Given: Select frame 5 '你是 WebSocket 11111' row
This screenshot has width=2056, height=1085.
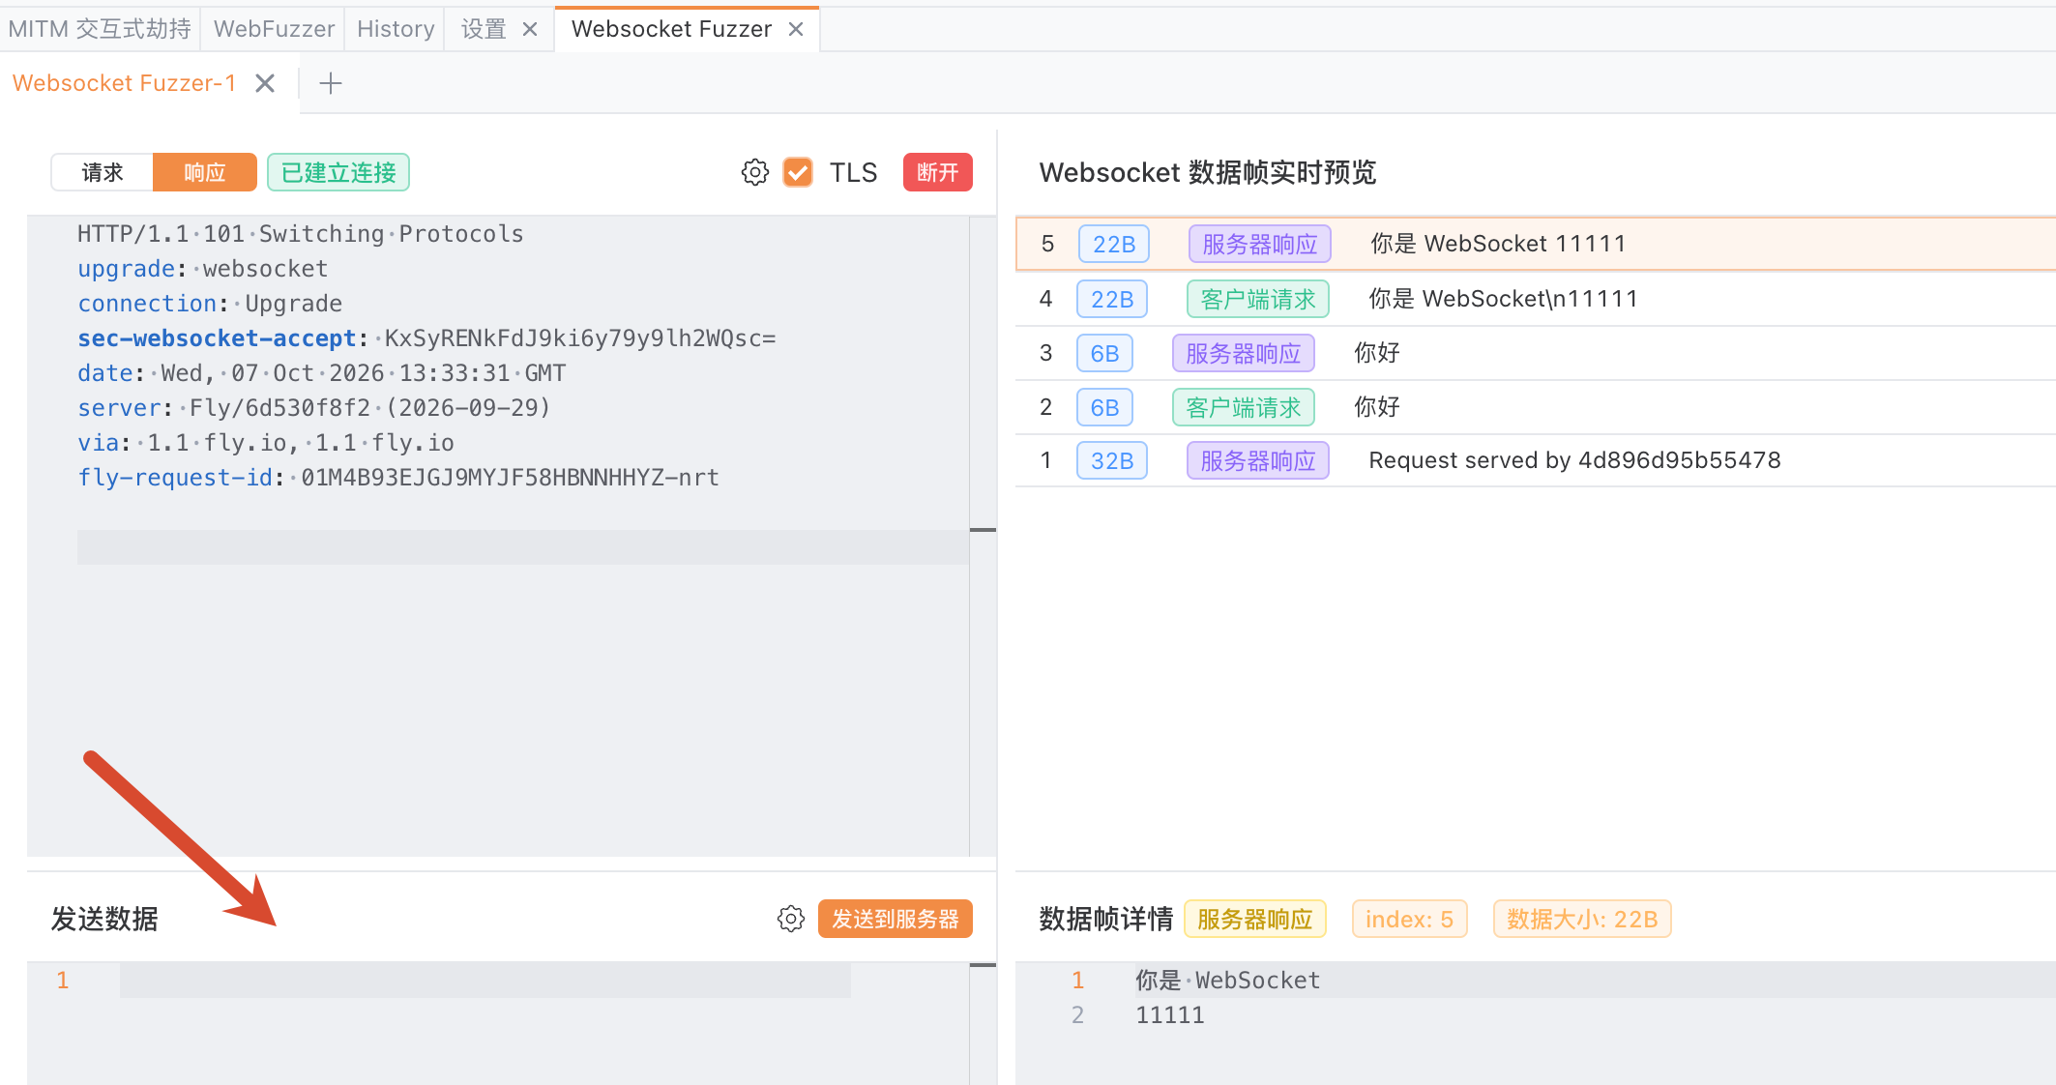Looking at the screenshot, I should pos(1536,244).
